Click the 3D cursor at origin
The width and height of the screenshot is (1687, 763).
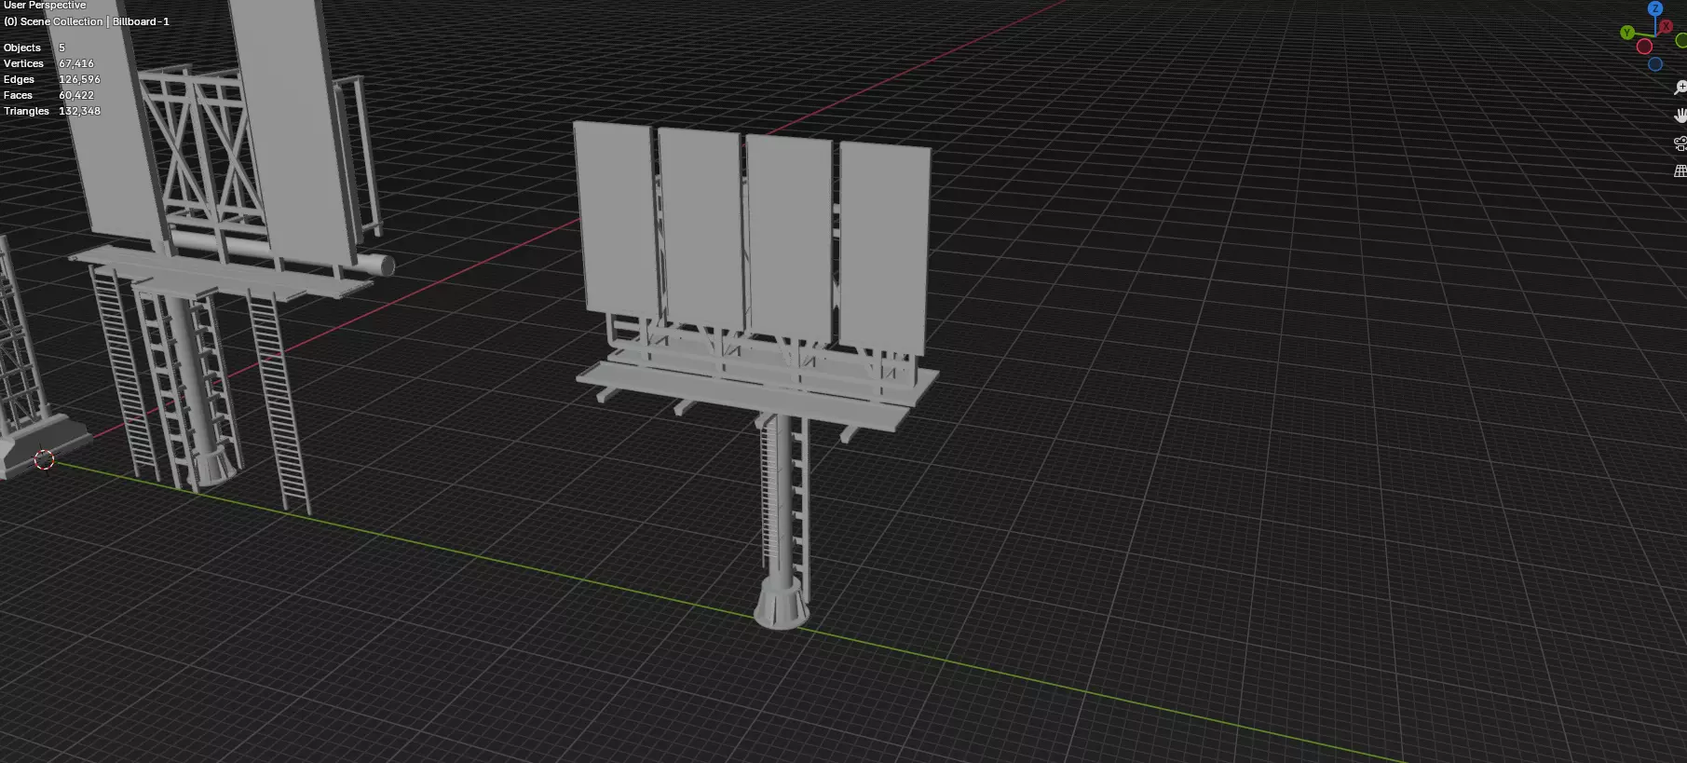[44, 460]
